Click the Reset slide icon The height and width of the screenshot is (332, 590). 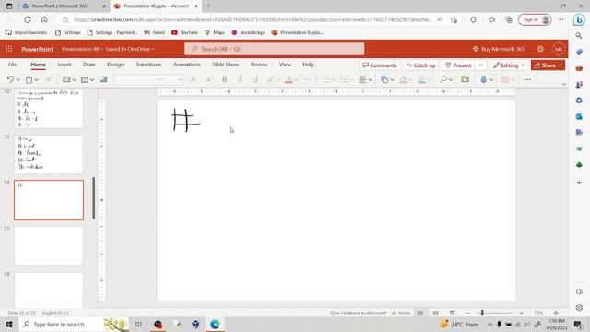coord(103,79)
